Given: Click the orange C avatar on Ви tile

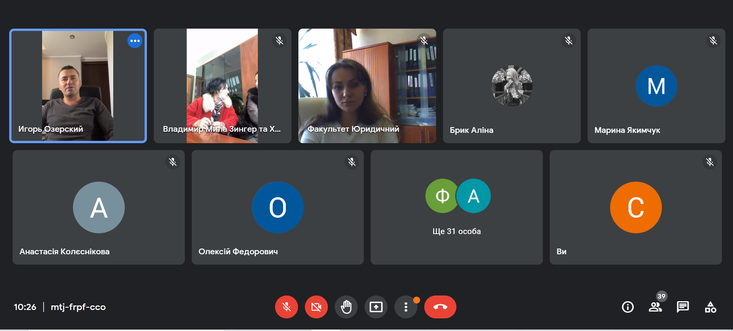Looking at the screenshot, I should coord(635,207).
